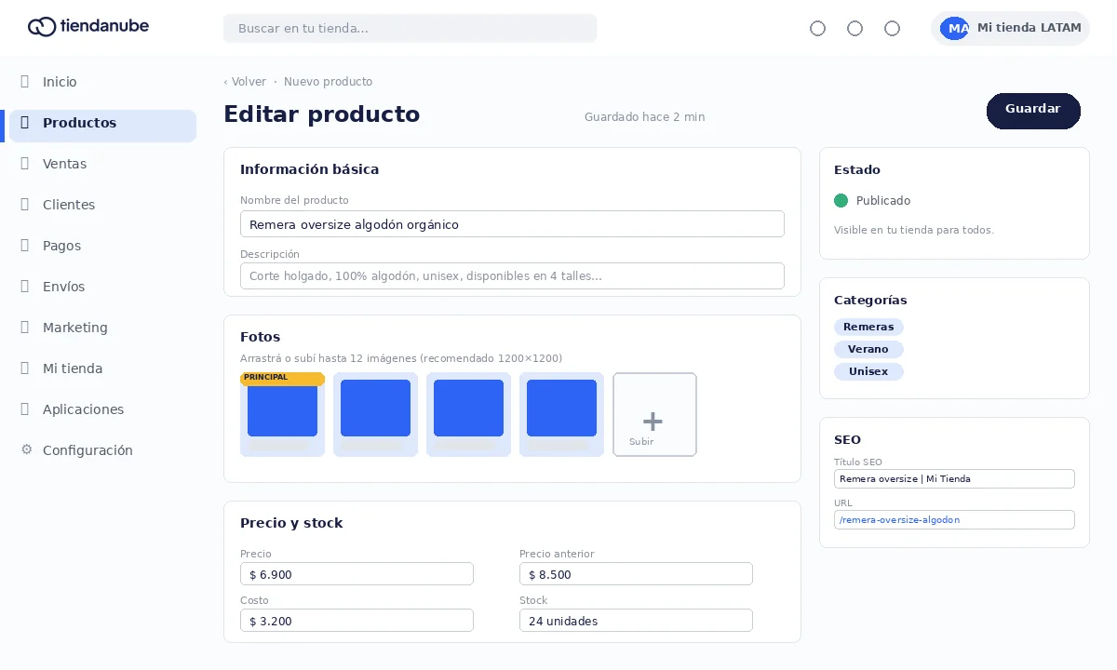
Task: Click the text Guardado hace 2 min
Action: (644, 117)
